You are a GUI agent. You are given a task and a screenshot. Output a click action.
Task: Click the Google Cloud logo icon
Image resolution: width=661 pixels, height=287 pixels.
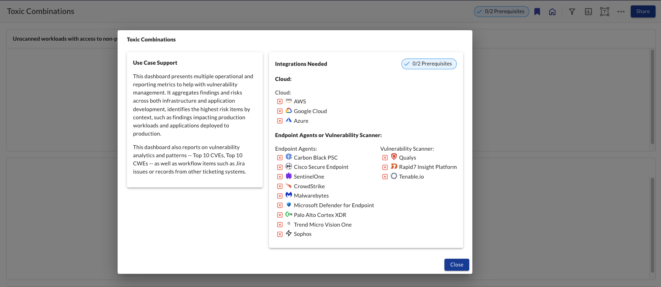[x=289, y=111]
